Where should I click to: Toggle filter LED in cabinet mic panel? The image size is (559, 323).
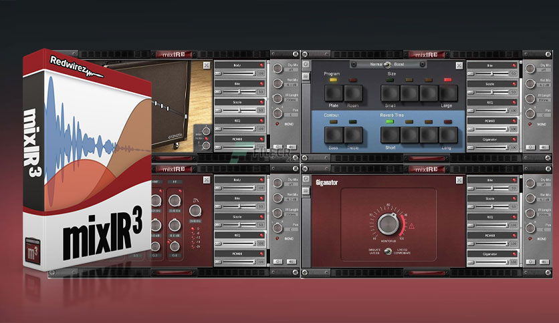coord(206,138)
